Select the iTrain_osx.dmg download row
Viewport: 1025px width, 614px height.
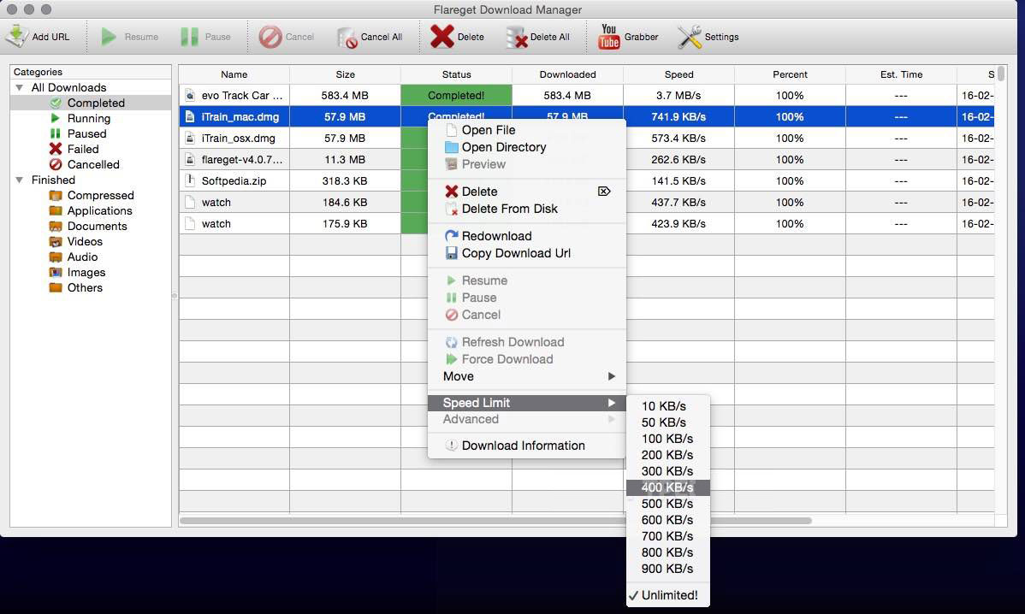[x=586, y=138]
